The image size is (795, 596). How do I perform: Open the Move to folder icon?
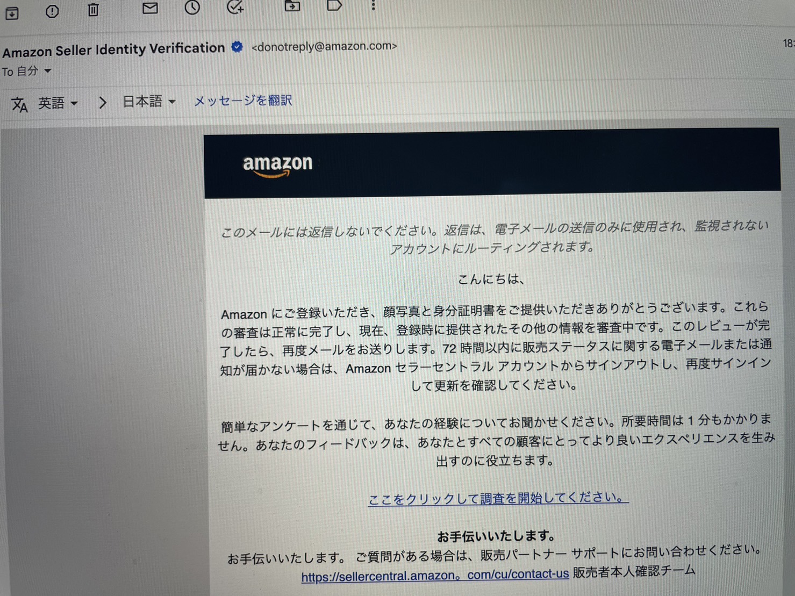[x=292, y=6]
